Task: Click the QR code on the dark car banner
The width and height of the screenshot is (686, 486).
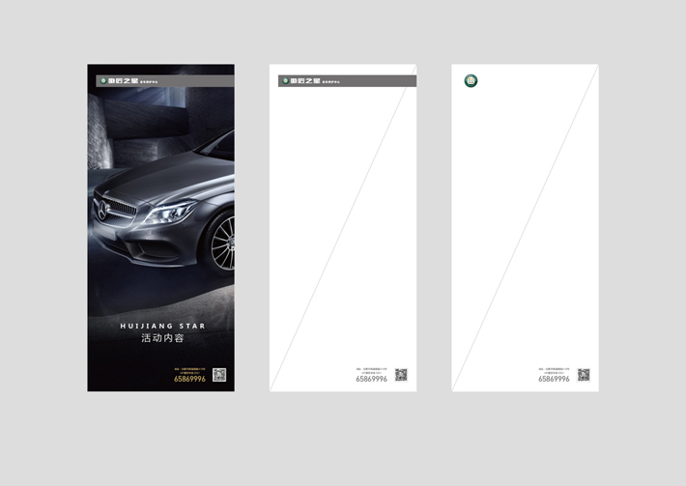Action: point(219,375)
